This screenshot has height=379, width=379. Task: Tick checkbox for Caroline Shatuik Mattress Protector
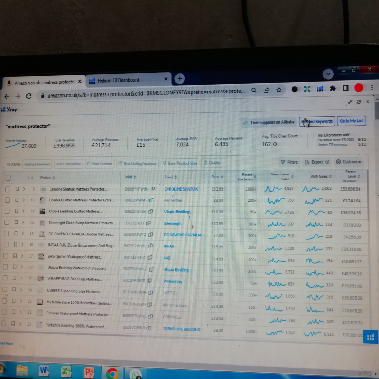point(8,189)
